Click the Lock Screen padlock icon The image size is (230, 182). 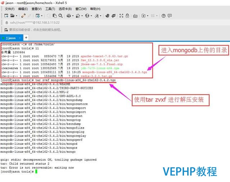[x=127, y=16]
